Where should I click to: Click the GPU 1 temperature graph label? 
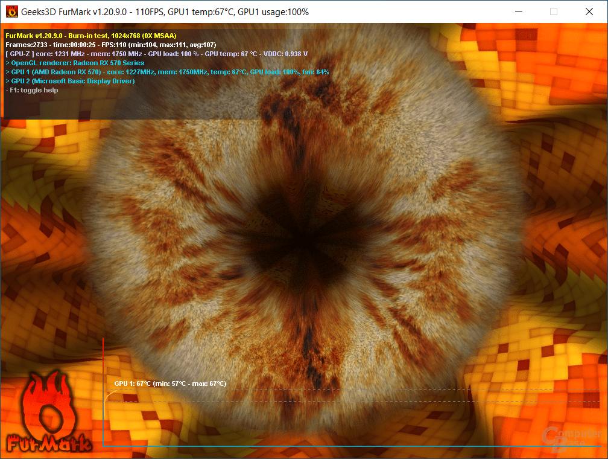point(170,384)
